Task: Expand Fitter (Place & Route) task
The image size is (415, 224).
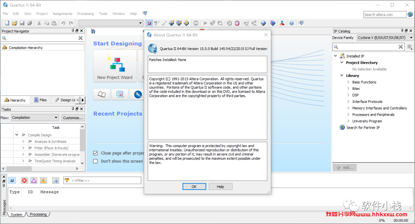Action: point(23,148)
